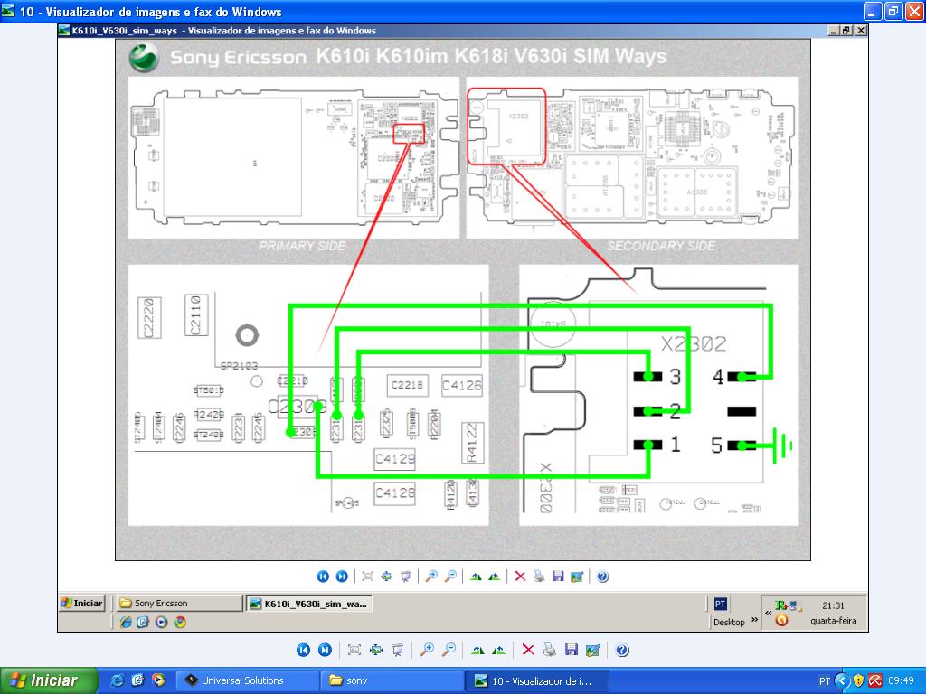Click the gray Iniciar button in embedded screenshot

[x=82, y=603]
